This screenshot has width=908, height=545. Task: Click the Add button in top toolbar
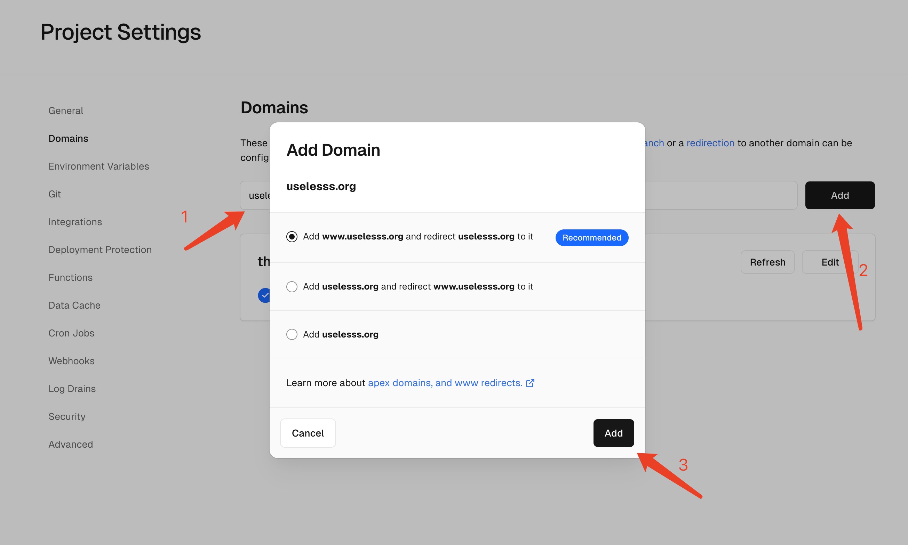click(x=840, y=194)
